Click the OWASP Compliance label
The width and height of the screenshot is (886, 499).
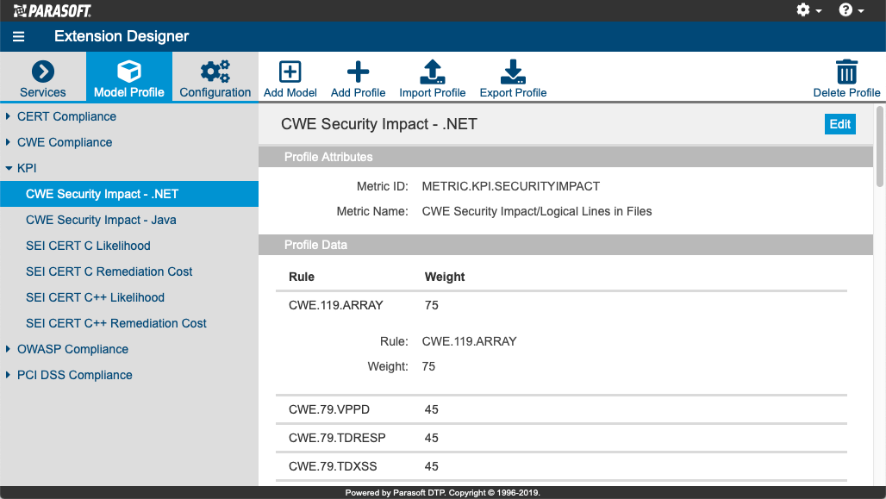(73, 349)
